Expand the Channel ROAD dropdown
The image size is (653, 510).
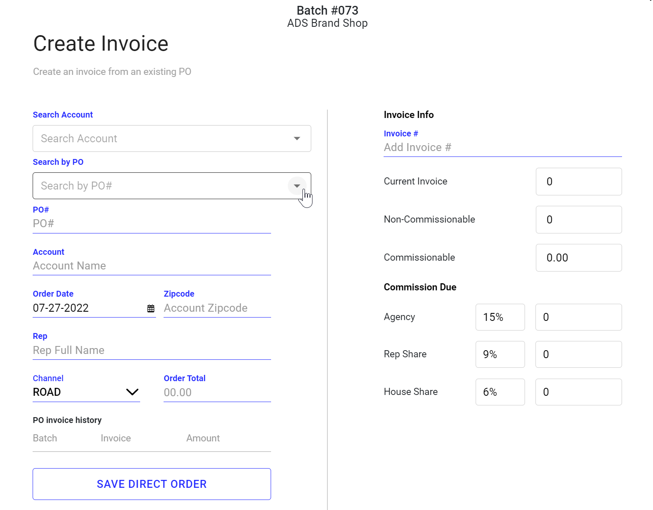pos(132,392)
